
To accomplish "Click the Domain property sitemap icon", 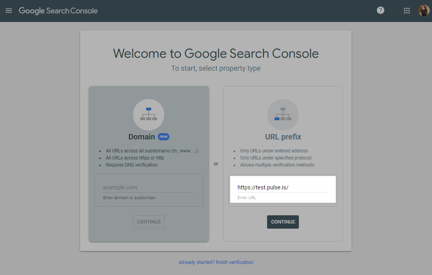I will point(149,114).
